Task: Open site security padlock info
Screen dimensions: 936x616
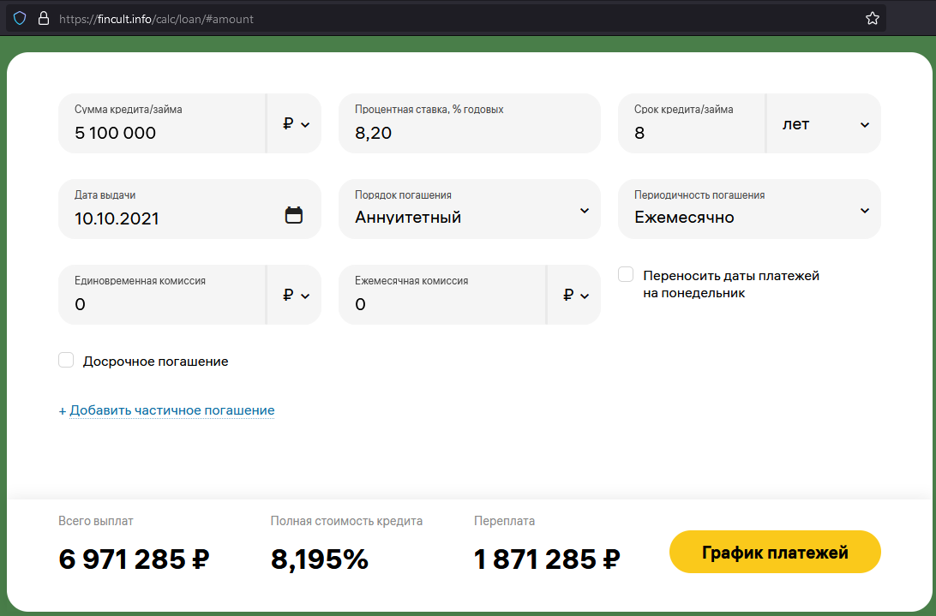Action: [44, 19]
